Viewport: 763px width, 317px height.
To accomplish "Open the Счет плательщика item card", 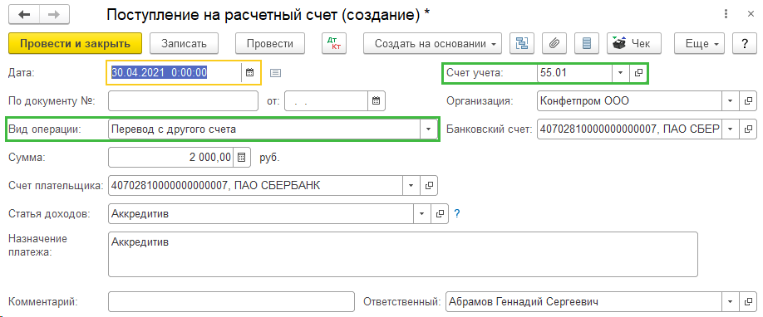I will (x=429, y=185).
